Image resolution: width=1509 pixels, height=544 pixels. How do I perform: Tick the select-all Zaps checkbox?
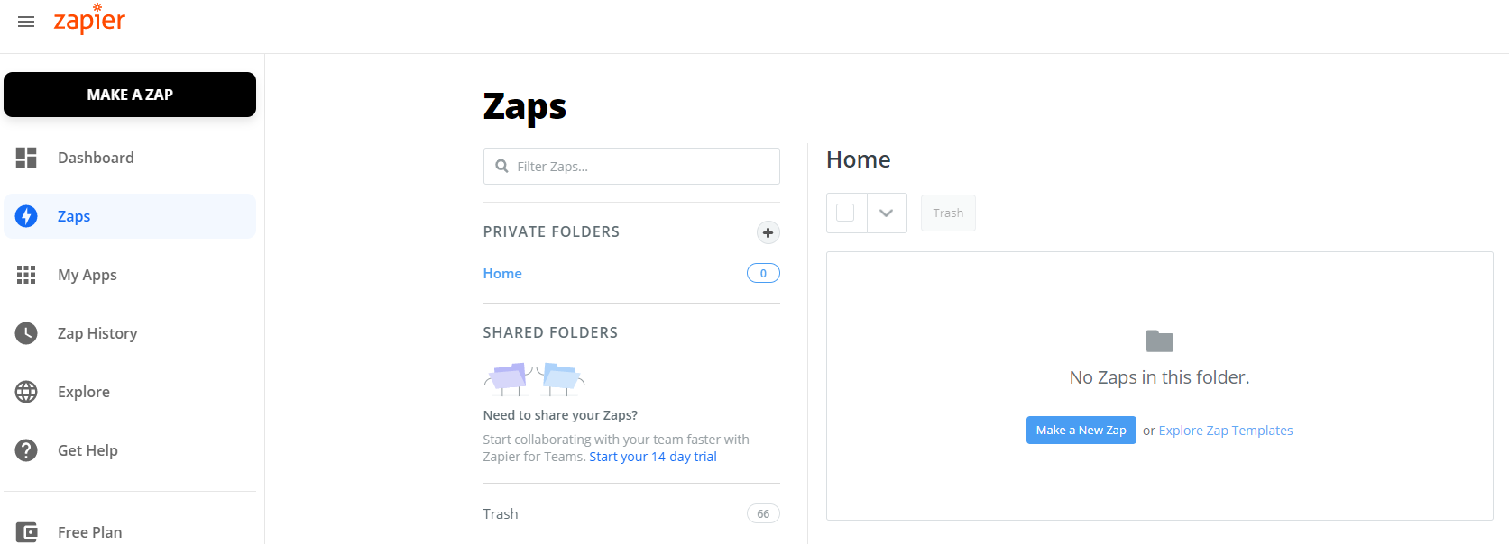[845, 213]
